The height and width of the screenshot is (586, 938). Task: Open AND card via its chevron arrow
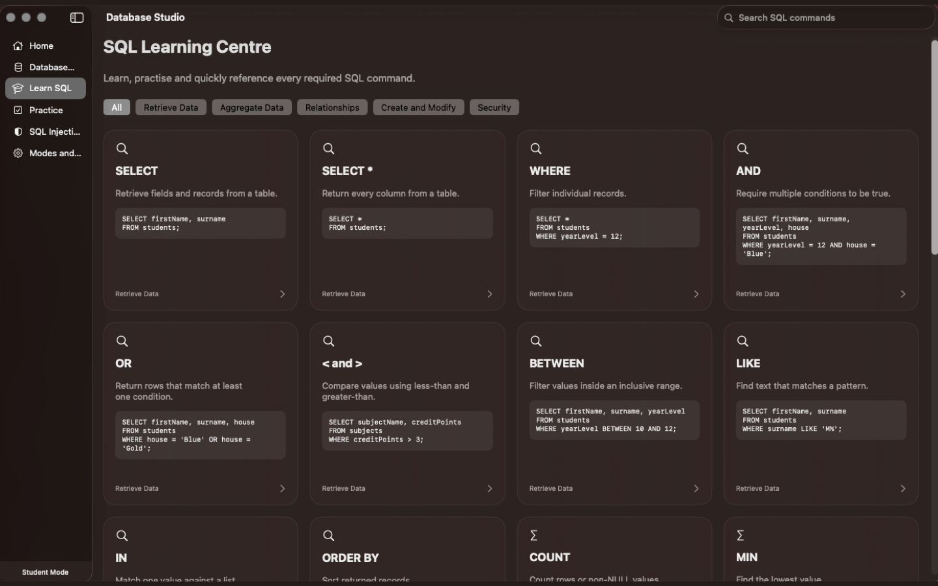click(903, 294)
